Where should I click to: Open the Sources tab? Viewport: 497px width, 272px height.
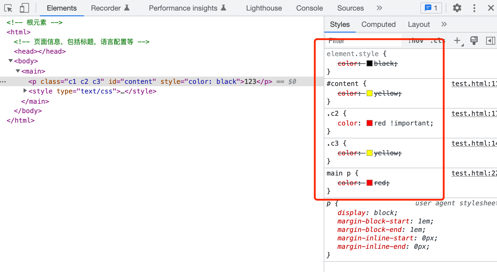coord(351,8)
